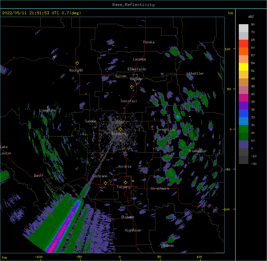Click the blue echo cell east of ThreeHills
The height and width of the screenshot is (261, 267).
[178, 117]
